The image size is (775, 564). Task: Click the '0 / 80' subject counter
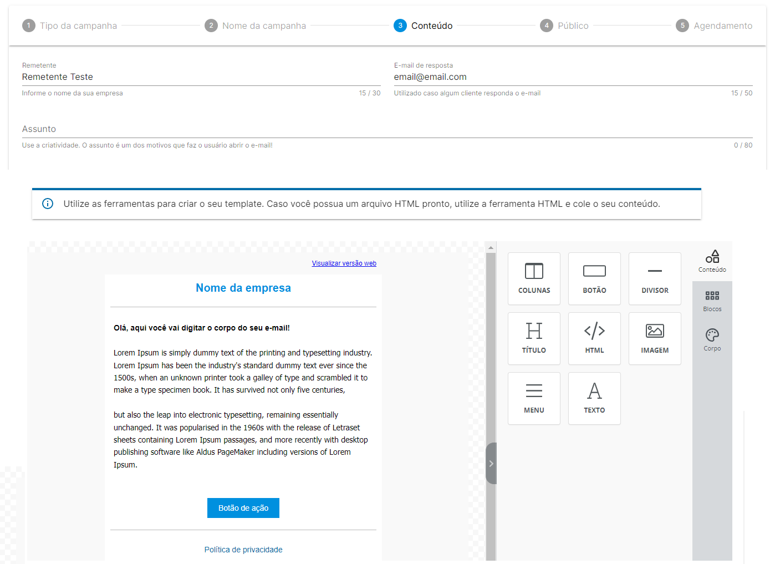743,145
